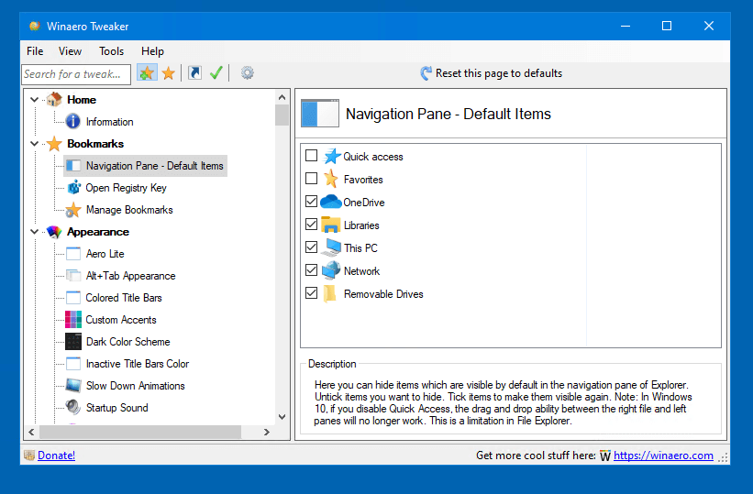Open bookmarks via the orange star toolbar icon
The width and height of the screenshot is (753, 494).
coord(169,73)
